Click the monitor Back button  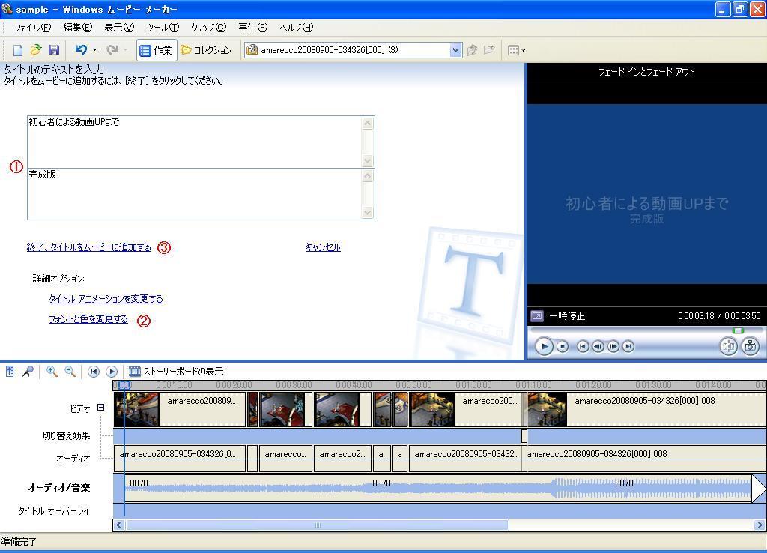pos(583,346)
